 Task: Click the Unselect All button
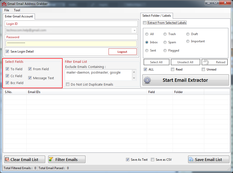(185, 62)
